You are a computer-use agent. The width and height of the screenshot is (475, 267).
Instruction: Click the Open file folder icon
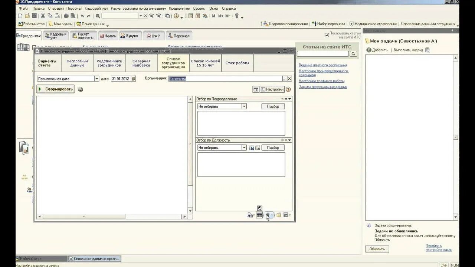click(27, 16)
